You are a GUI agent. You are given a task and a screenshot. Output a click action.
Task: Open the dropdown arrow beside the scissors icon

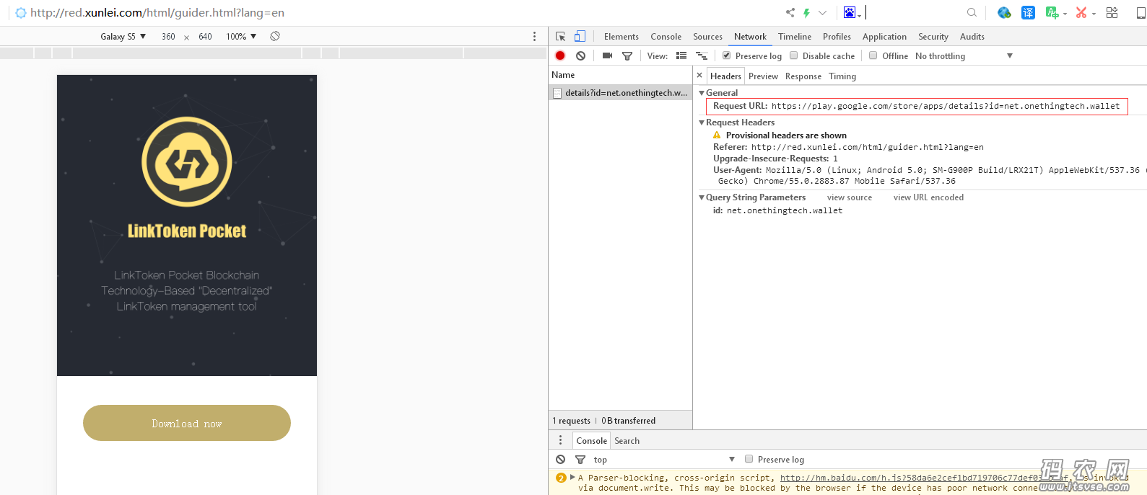(x=1094, y=14)
